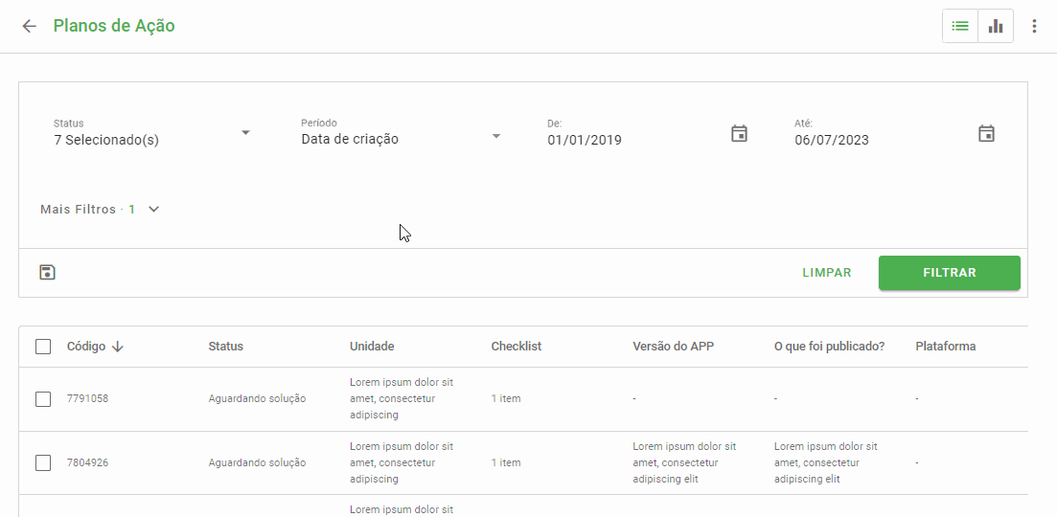
Task: Click O que foi publicado text in row 7804926
Action: (826, 462)
